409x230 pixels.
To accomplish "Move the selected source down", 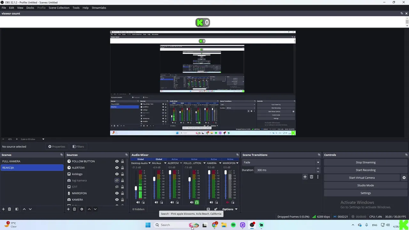I will coord(95,209).
